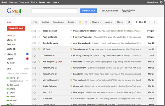Open Documents from the top bar
The height and width of the screenshot is (106, 165).
[24, 2]
